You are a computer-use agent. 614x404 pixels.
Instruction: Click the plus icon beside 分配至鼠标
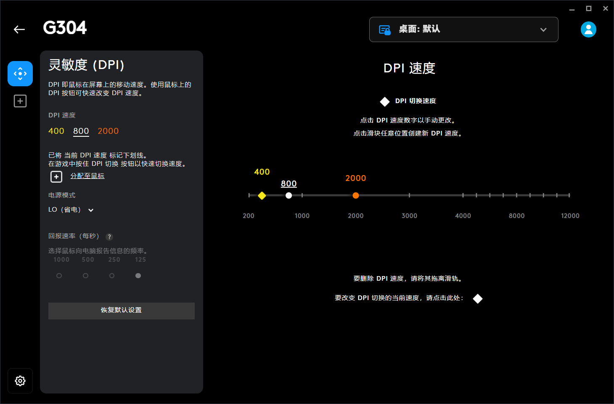click(x=56, y=177)
